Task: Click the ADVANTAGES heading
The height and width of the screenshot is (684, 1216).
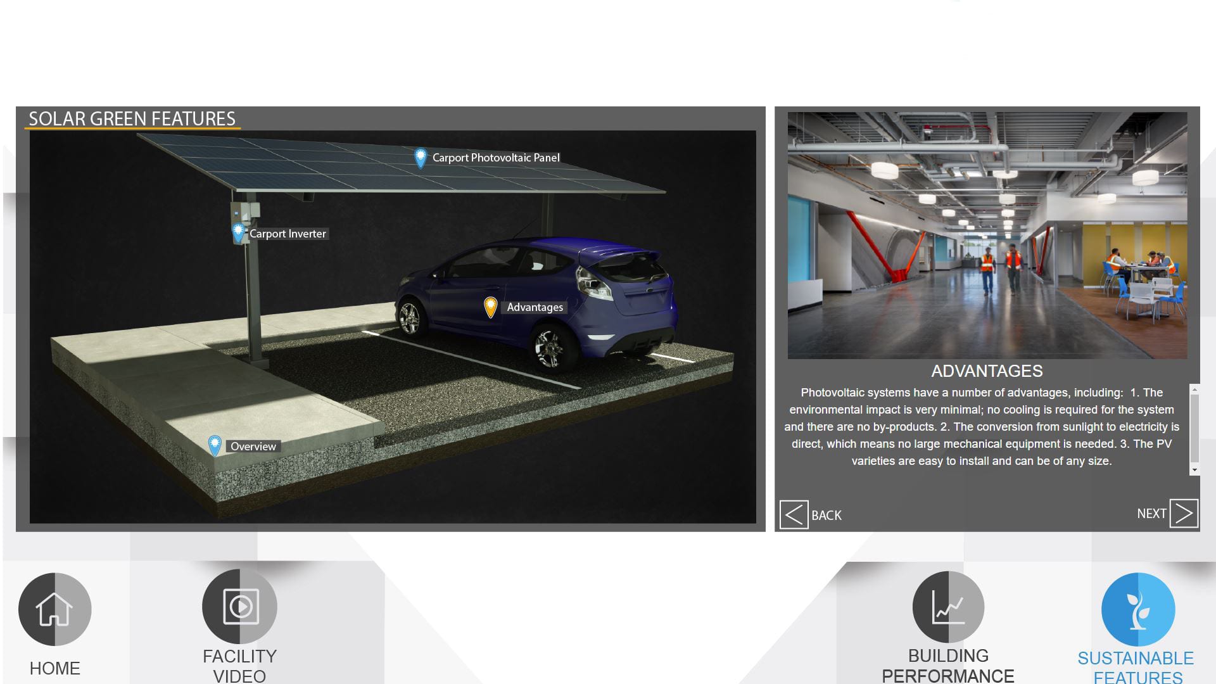Action: tap(987, 371)
